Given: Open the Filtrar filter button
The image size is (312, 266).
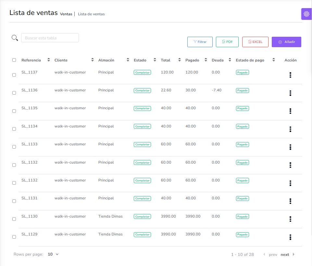Looking at the screenshot, I should (x=200, y=42).
